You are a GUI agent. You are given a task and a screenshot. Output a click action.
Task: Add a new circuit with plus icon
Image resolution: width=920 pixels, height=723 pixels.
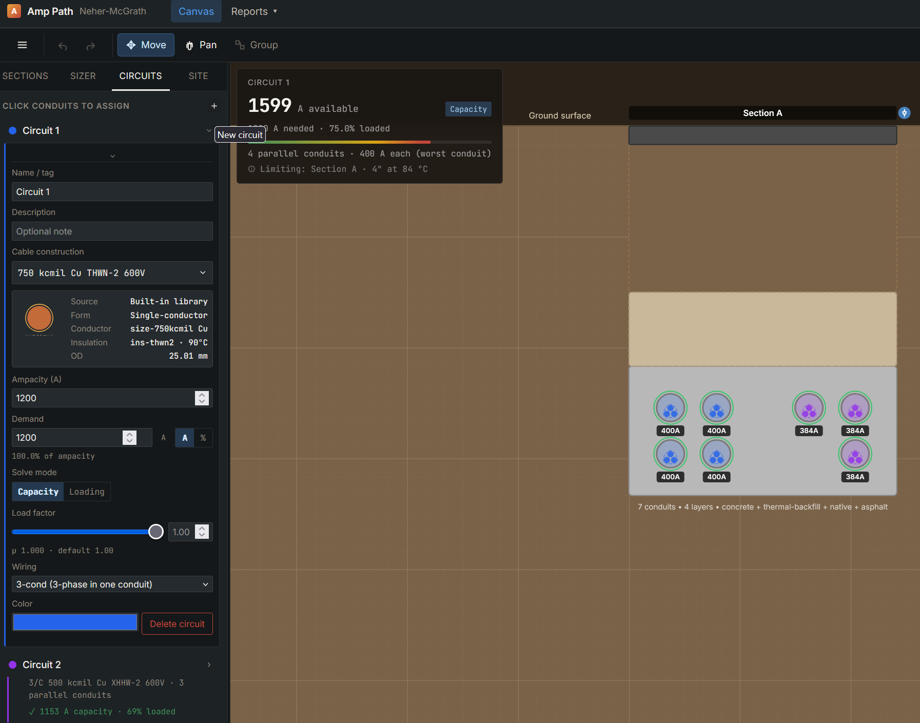(x=214, y=106)
